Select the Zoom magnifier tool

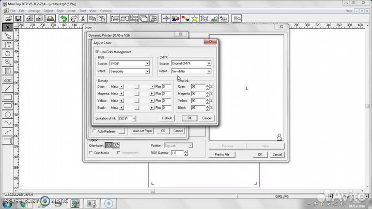(x=7, y=62)
